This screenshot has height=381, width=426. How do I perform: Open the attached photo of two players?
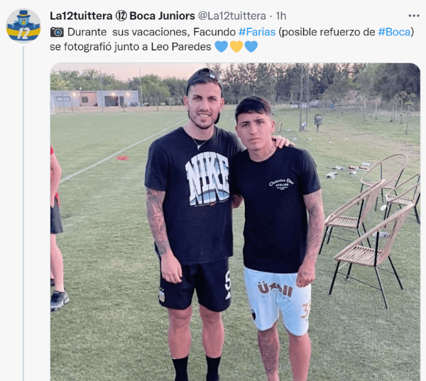pyautogui.click(x=235, y=222)
